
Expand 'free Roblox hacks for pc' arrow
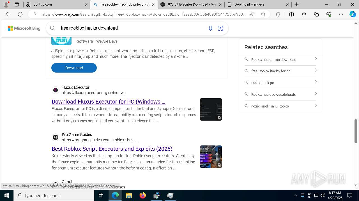click(x=316, y=70)
